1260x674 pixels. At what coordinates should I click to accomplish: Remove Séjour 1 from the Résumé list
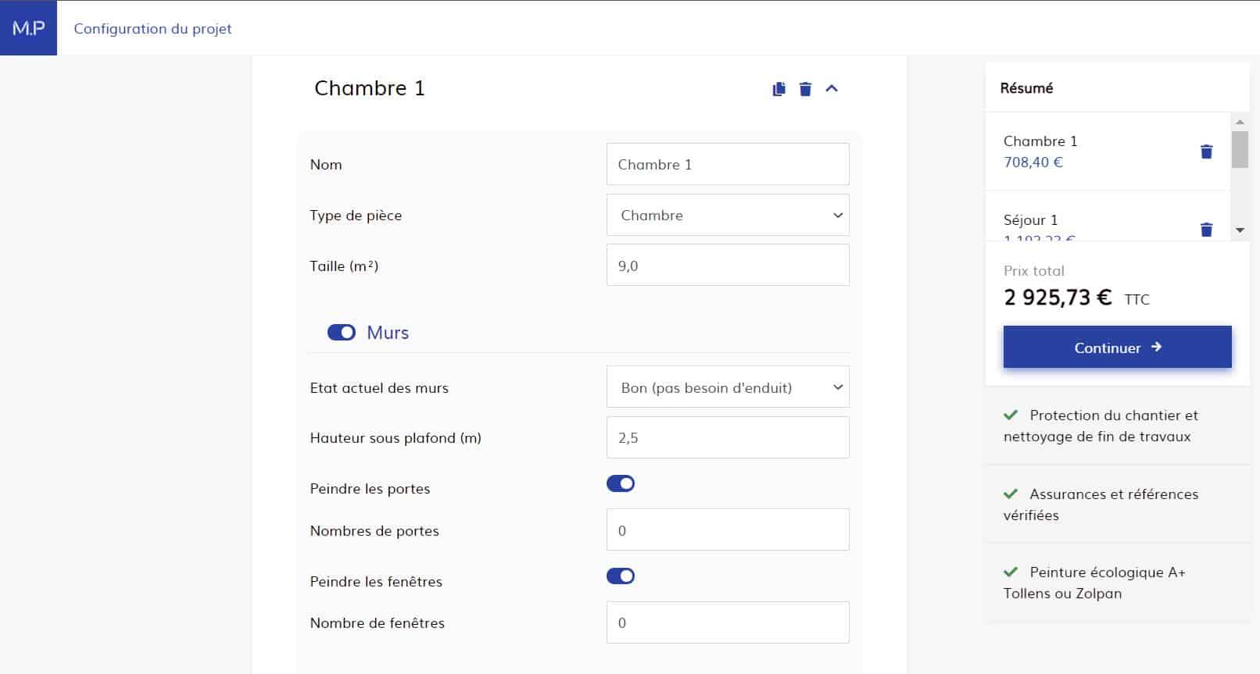click(1206, 229)
